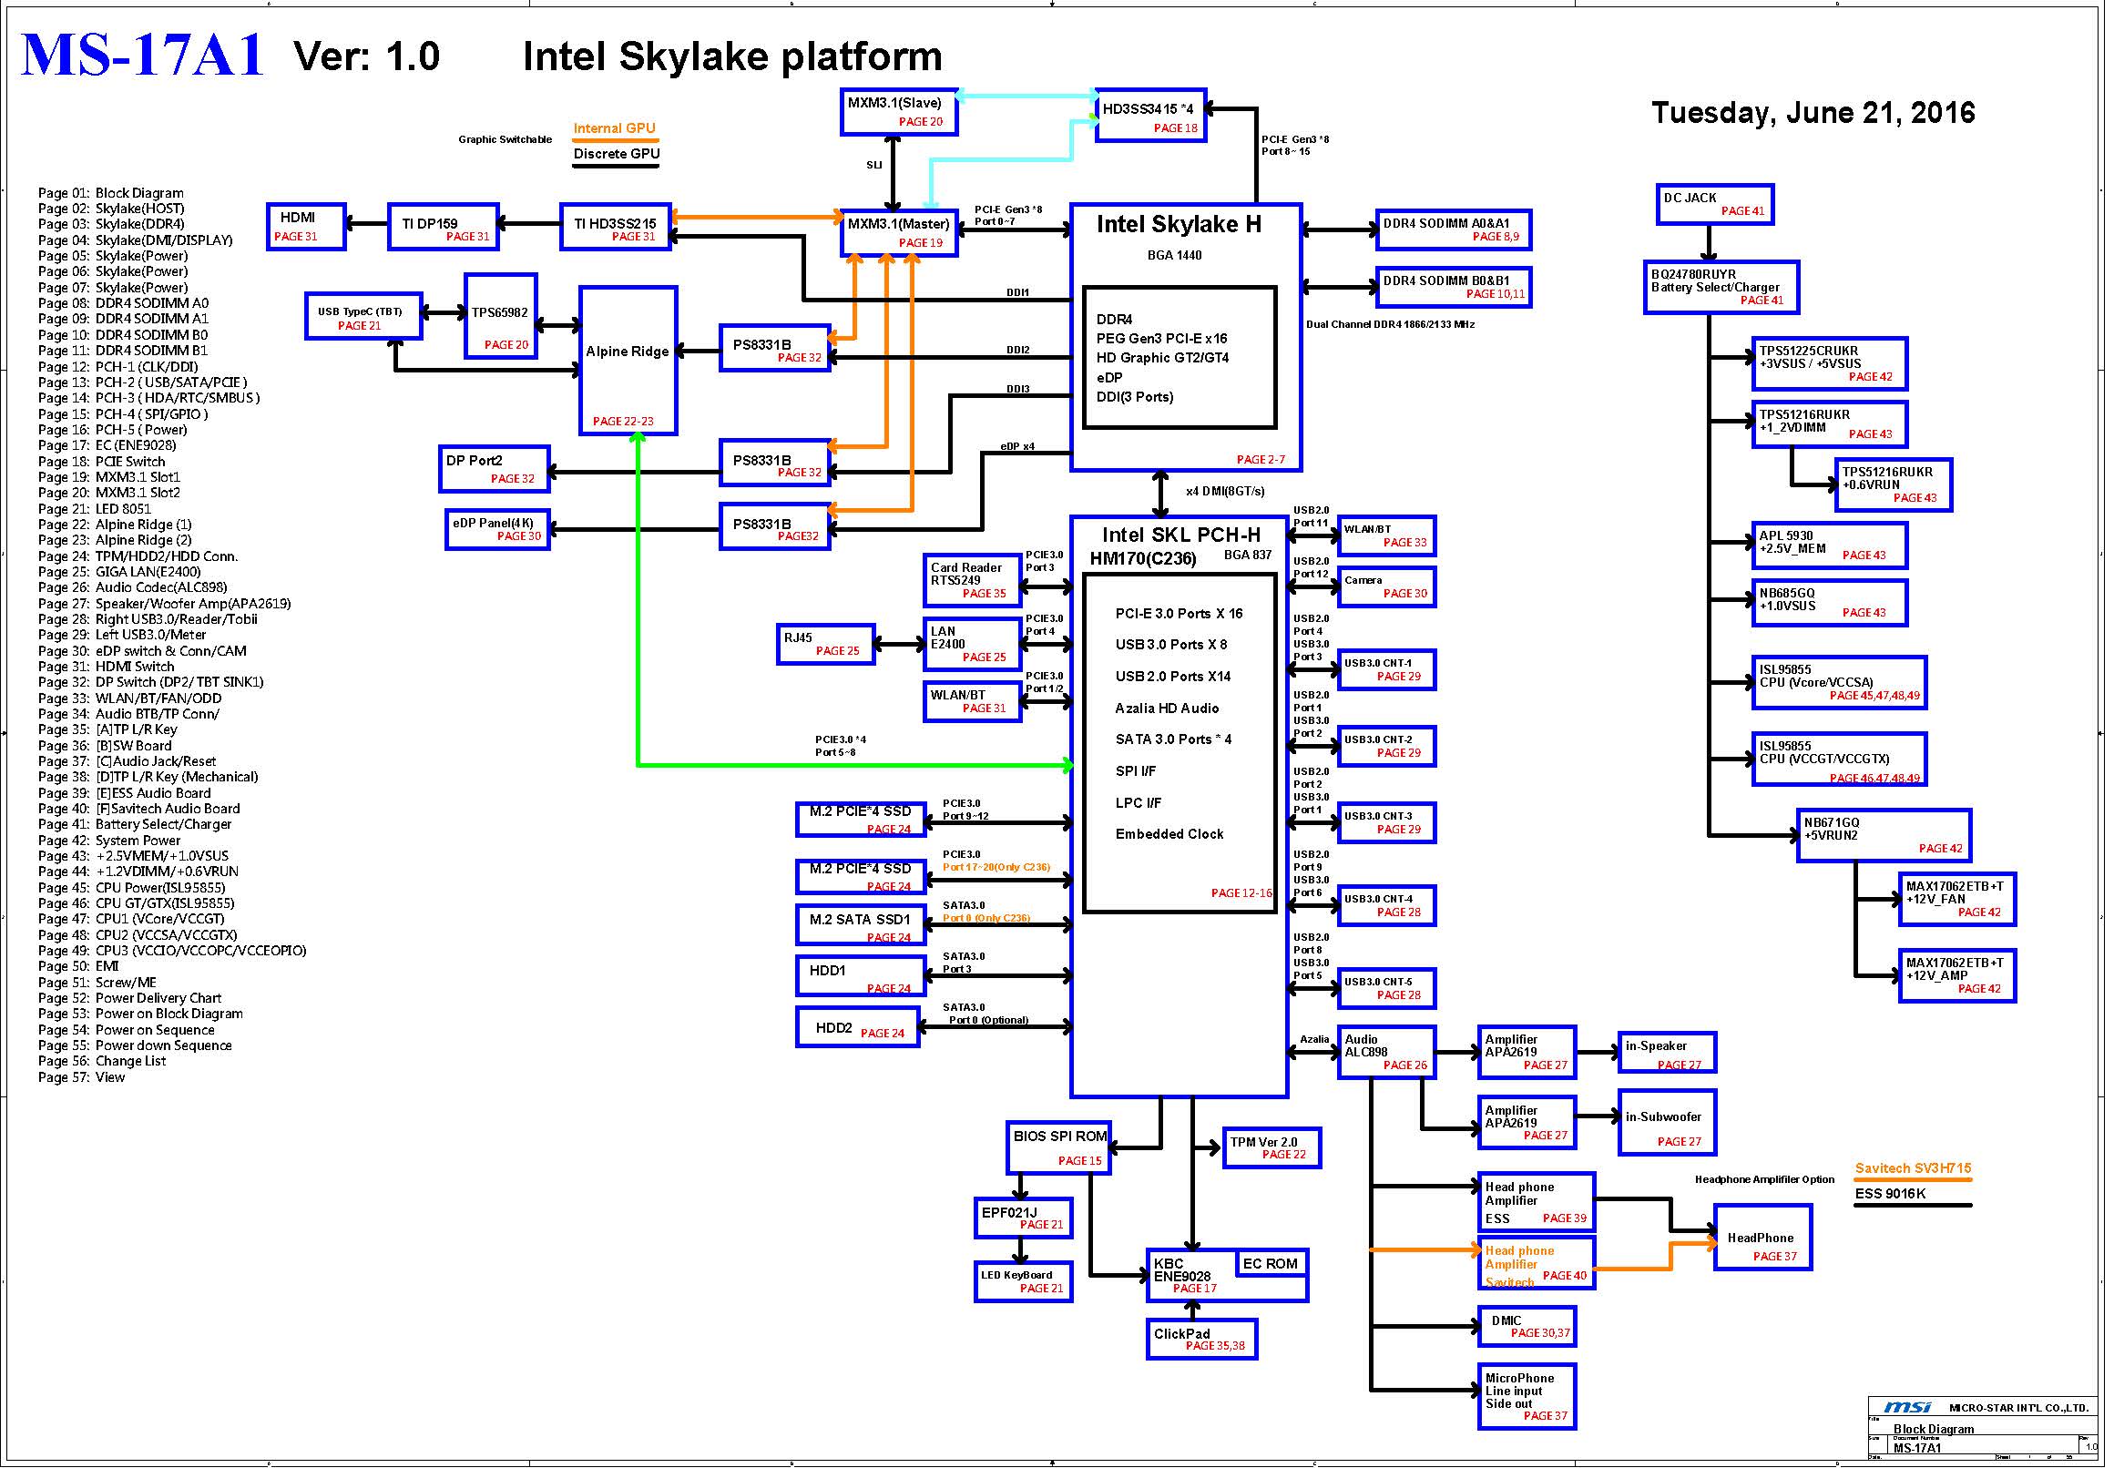Click the "in-Speaker" block label

(x=1655, y=1045)
